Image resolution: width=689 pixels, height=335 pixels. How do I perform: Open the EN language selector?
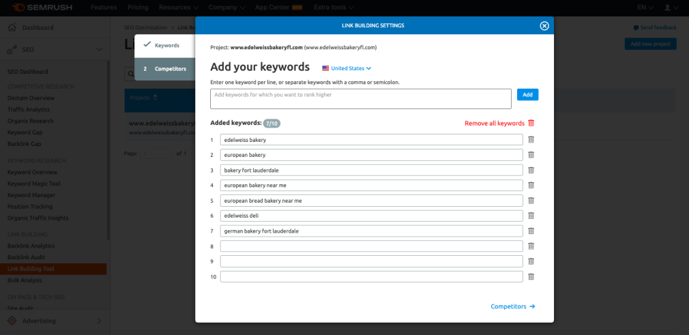pos(644,8)
